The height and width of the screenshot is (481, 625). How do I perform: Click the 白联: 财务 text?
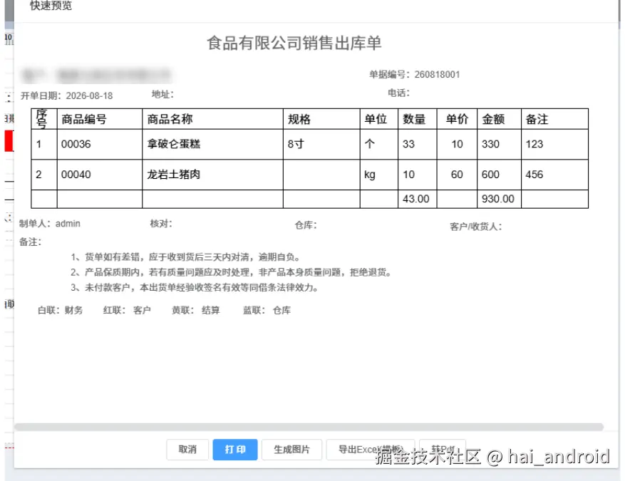pyautogui.click(x=60, y=310)
